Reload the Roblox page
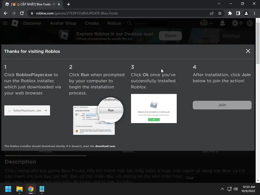260x195 pixels. pyautogui.click(x=22, y=13)
